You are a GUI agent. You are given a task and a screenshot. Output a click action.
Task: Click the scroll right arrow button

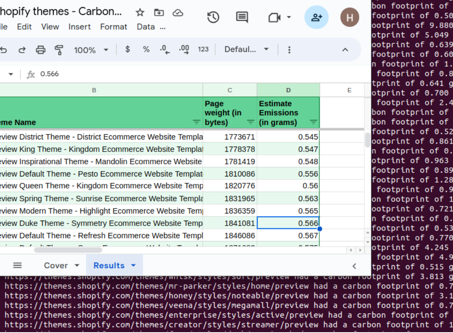pyautogui.click(x=360, y=250)
